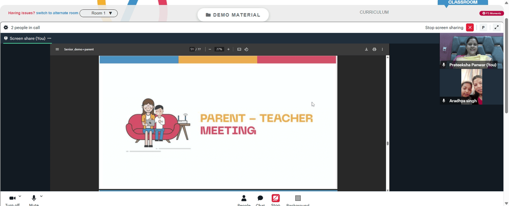The width and height of the screenshot is (509, 206).
Task: Select Prateeksha Panwar video tile
Action: (471, 51)
